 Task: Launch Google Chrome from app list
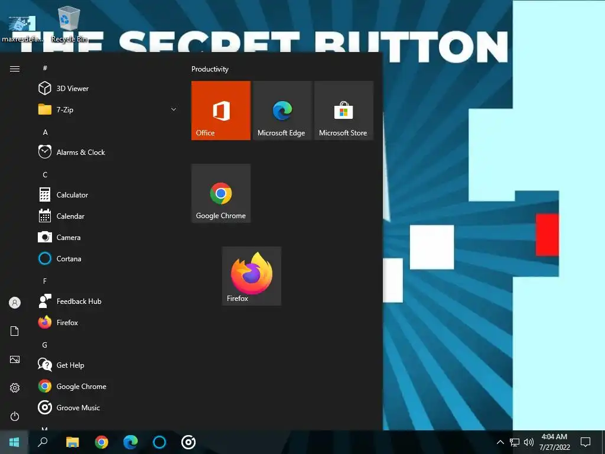tap(108, 386)
